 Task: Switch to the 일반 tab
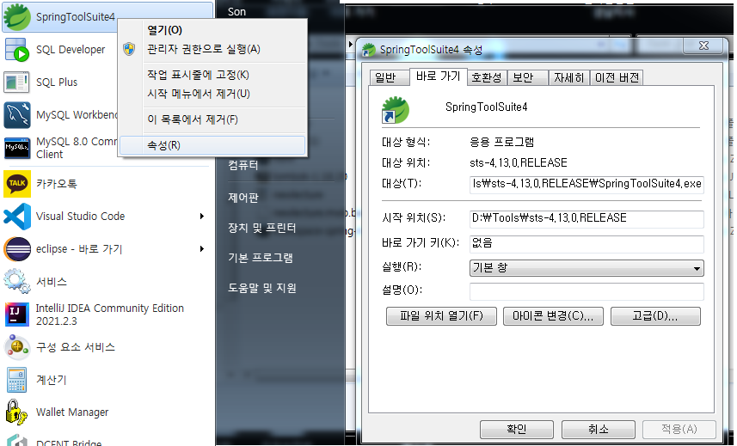pos(388,77)
